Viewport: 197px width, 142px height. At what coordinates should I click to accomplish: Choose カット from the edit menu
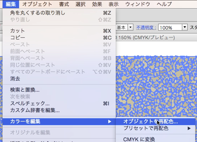59,31
